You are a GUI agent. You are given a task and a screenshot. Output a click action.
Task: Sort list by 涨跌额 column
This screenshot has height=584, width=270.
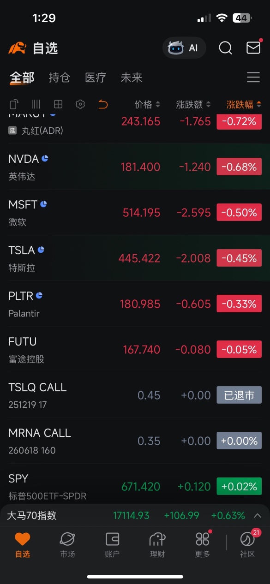coord(193,105)
